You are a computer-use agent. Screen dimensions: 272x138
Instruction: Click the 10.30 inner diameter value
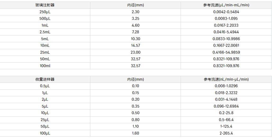tap(135, 39)
